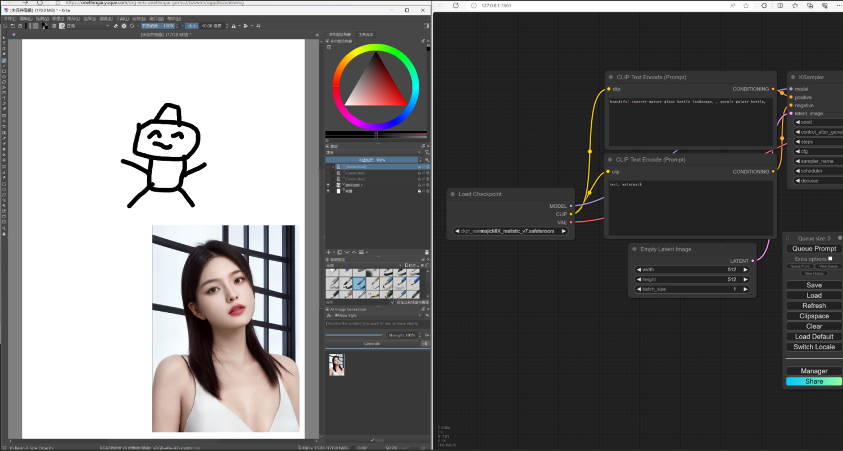This screenshot has width=843, height=451.
Task: Open ckpt_name majicMIX_realistic_v7 selector in Load Checkpoint
Action: click(511, 231)
